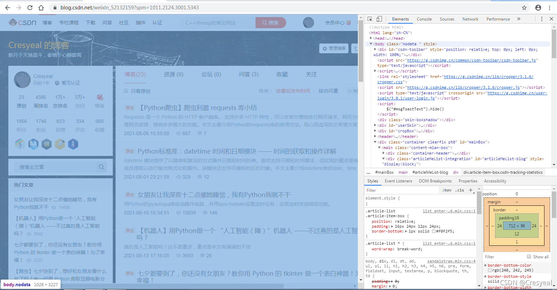
Task: Bookmark this page with the star icon
Action: pos(524,8)
